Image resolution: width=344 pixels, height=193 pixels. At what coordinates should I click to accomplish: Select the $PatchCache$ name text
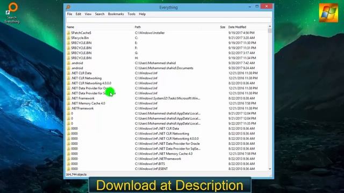(81, 33)
